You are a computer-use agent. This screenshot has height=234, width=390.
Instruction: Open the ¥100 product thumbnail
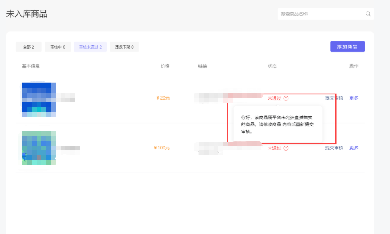pyautogui.click(x=39, y=148)
